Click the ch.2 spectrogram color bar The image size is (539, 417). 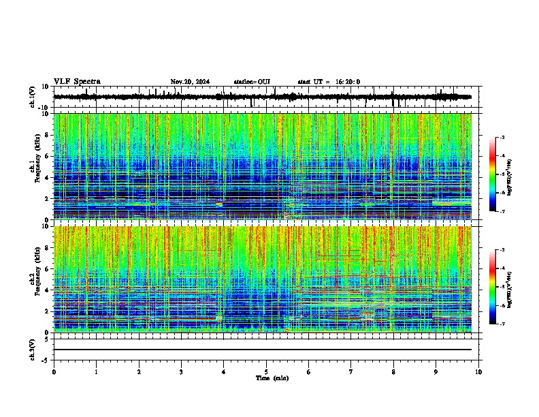(x=493, y=287)
